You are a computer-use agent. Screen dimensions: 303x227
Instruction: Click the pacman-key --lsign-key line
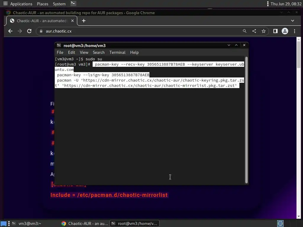click(x=103, y=75)
